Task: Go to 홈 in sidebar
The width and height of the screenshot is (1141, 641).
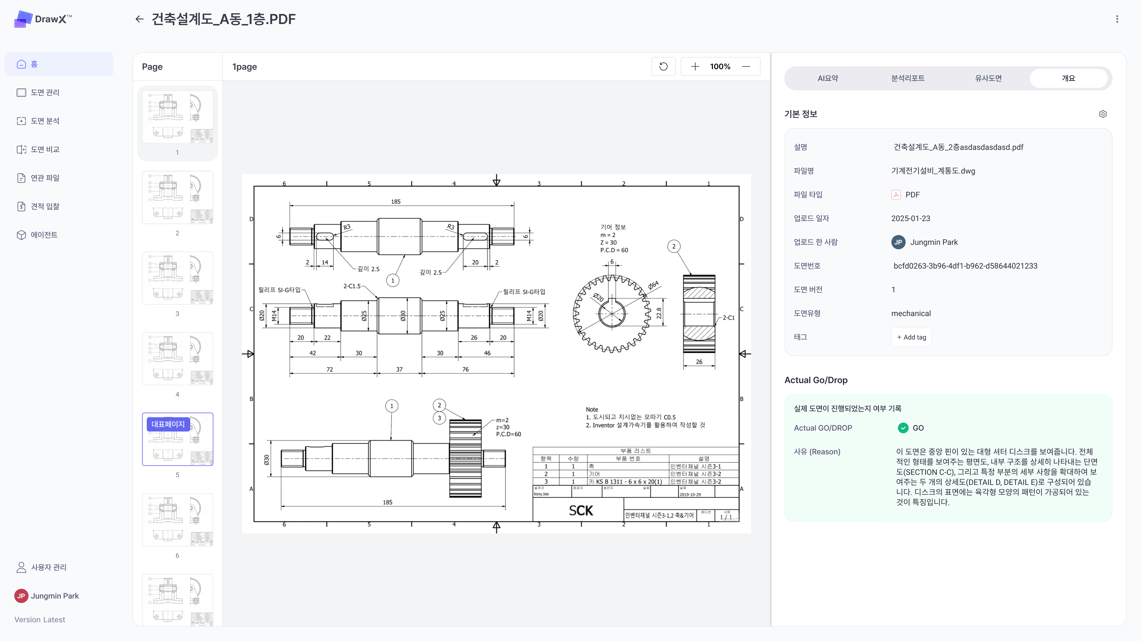Action: 59,64
